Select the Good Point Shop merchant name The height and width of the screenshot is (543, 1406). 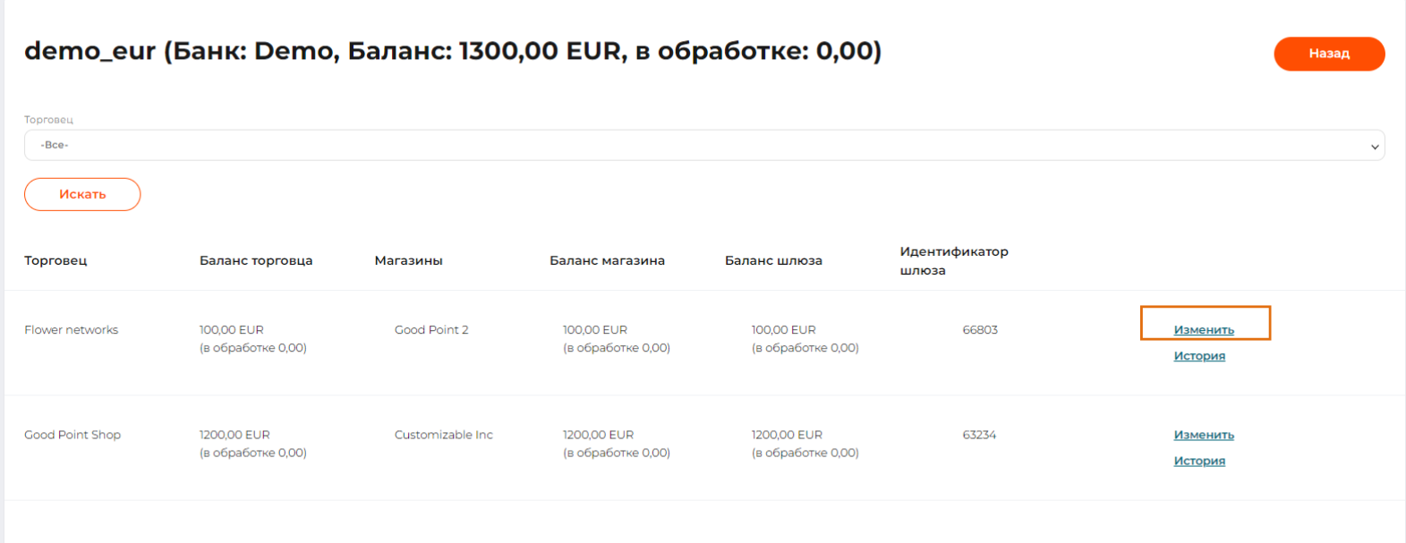[72, 435]
